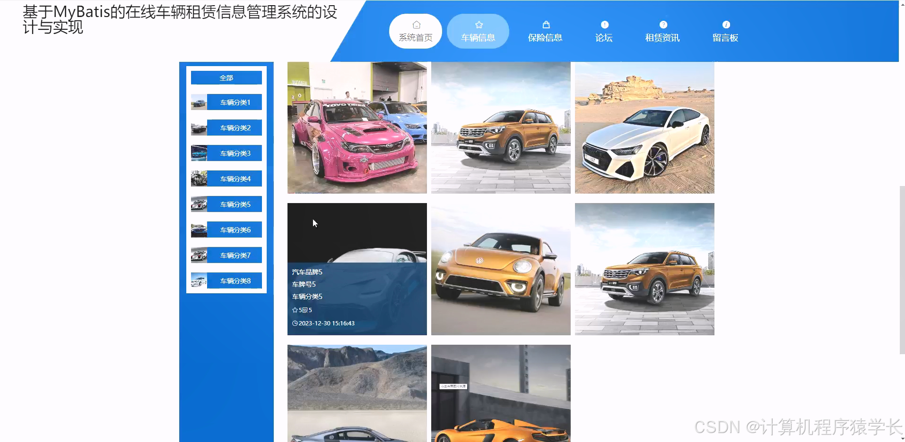
Task: Filter by 车辆分类1
Action: (x=226, y=102)
